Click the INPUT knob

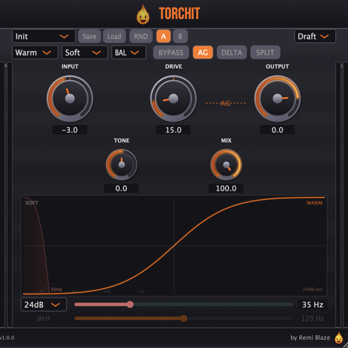(70, 99)
